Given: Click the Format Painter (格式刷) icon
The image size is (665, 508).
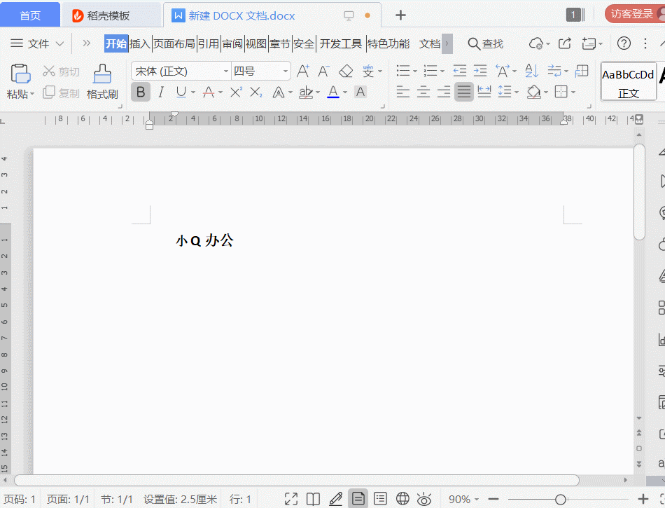Looking at the screenshot, I should tap(102, 81).
